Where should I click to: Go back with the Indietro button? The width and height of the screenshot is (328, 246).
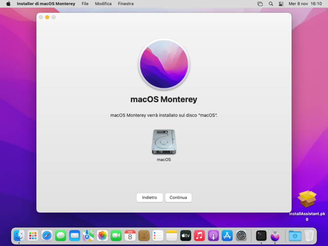150,198
